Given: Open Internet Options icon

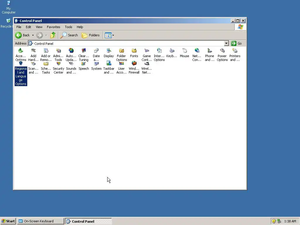Looking at the screenshot, I should (x=159, y=55).
